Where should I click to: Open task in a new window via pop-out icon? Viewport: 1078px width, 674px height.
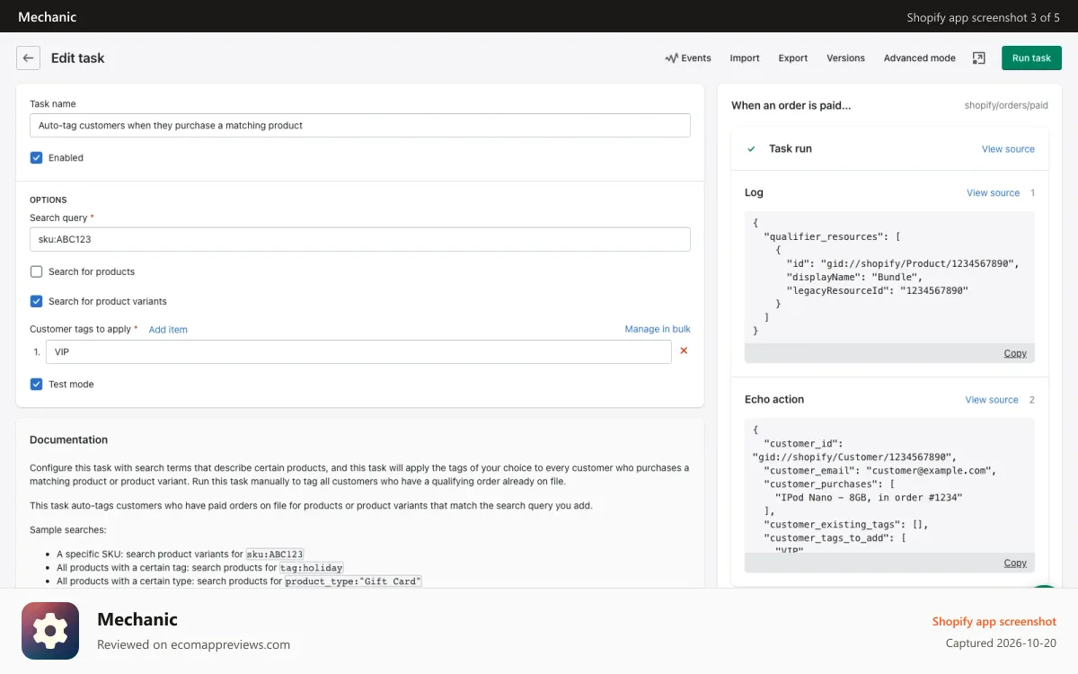(979, 58)
